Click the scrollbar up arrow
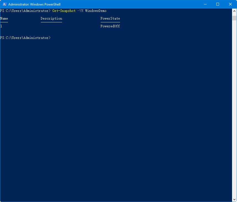This screenshot has width=237, height=202. [234, 11]
